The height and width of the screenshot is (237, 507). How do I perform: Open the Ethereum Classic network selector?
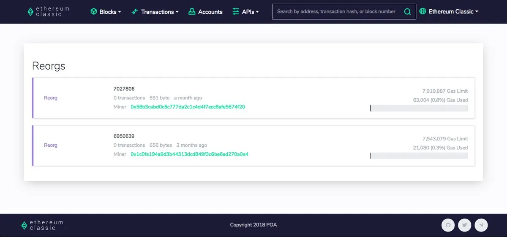click(449, 12)
